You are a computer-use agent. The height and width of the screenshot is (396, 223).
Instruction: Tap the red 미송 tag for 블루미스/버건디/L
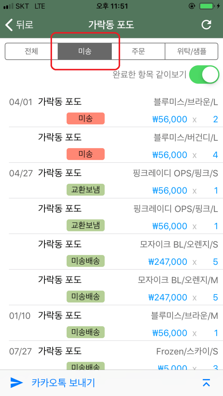pos(85,154)
